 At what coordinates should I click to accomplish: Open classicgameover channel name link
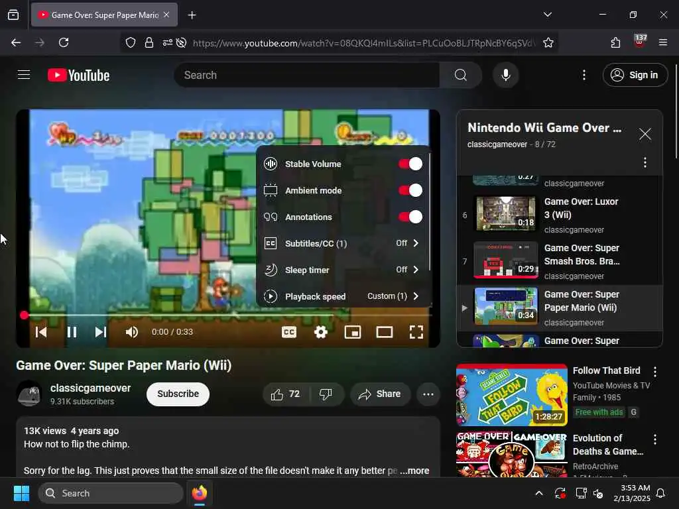click(90, 388)
